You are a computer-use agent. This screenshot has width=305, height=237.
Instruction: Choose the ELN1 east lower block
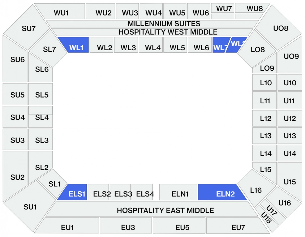(x=179, y=194)
